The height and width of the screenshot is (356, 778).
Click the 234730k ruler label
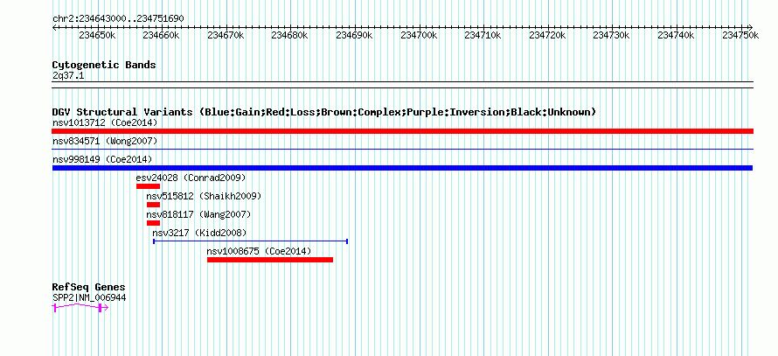(612, 35)
